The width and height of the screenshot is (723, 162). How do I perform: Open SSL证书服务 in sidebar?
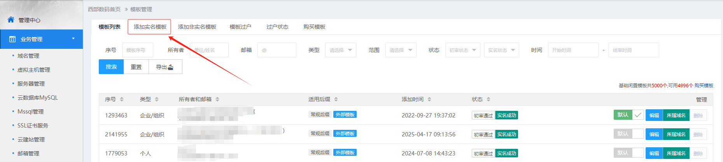click(x=33, y=126)
